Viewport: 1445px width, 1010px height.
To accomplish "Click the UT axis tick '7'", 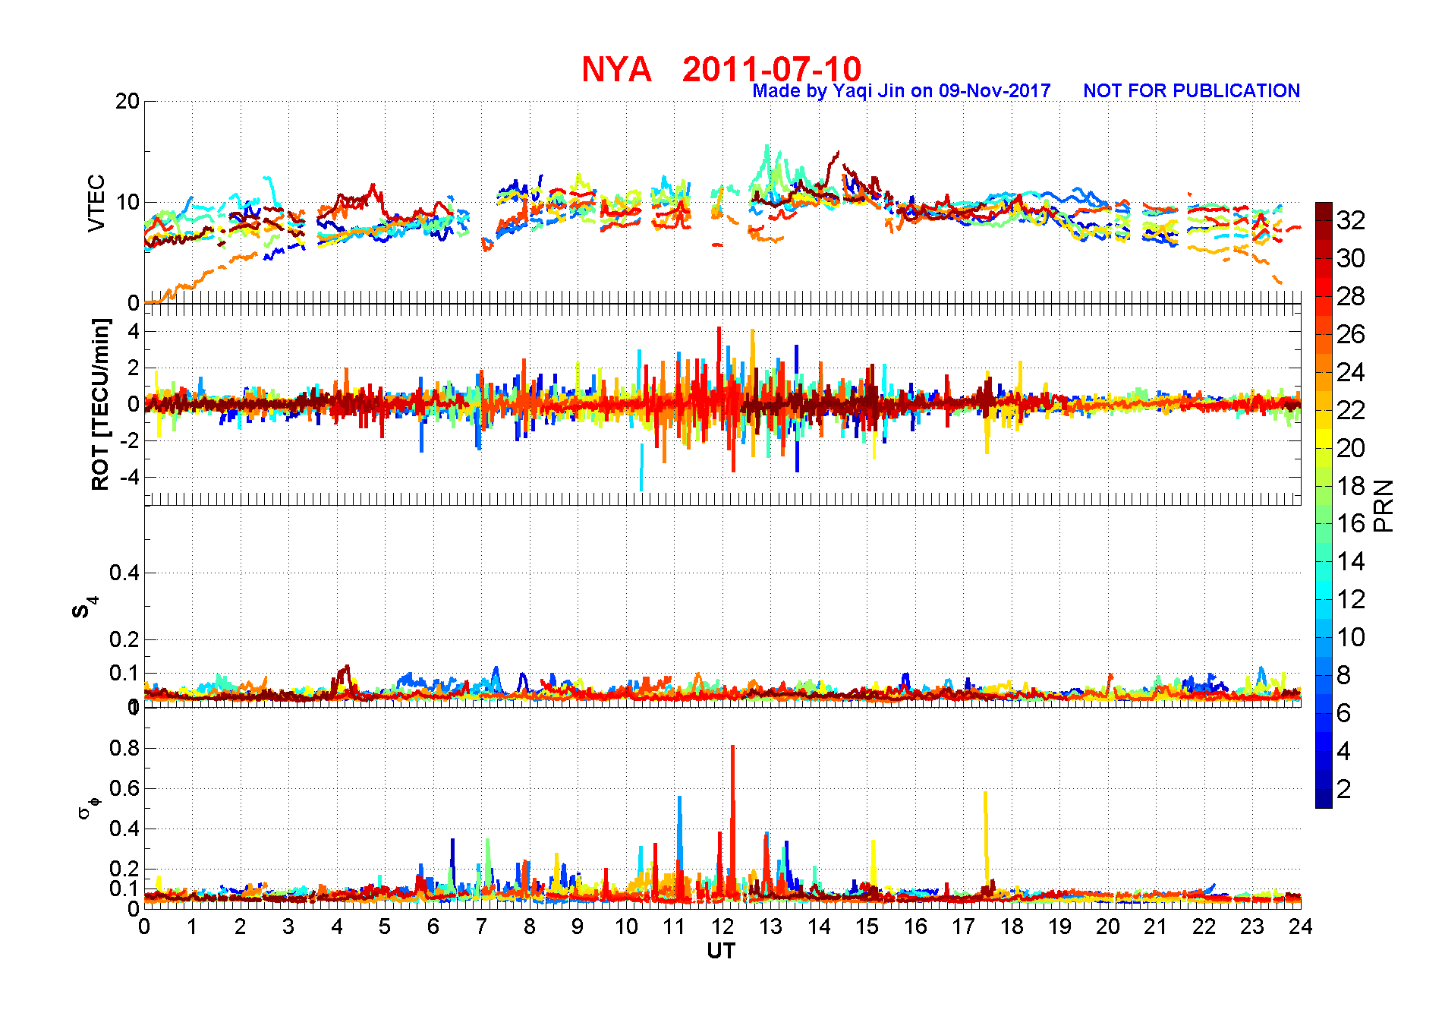I will tap(481, 926).
